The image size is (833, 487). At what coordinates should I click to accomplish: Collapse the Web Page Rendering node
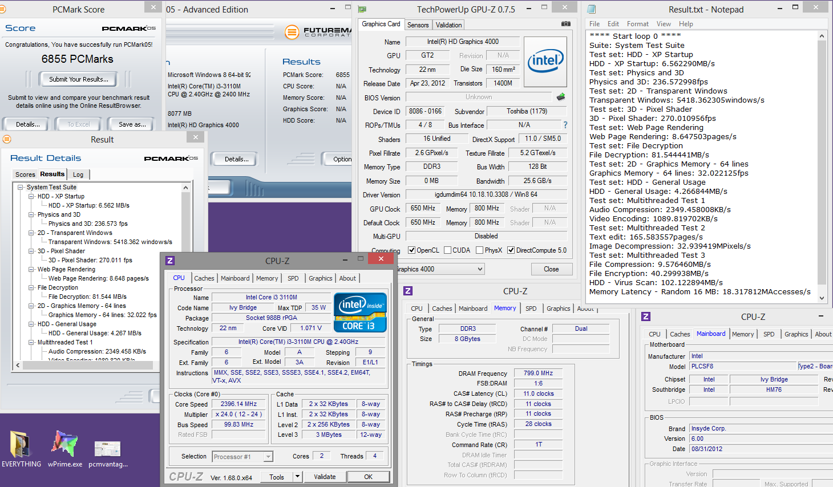click(31, 269)
